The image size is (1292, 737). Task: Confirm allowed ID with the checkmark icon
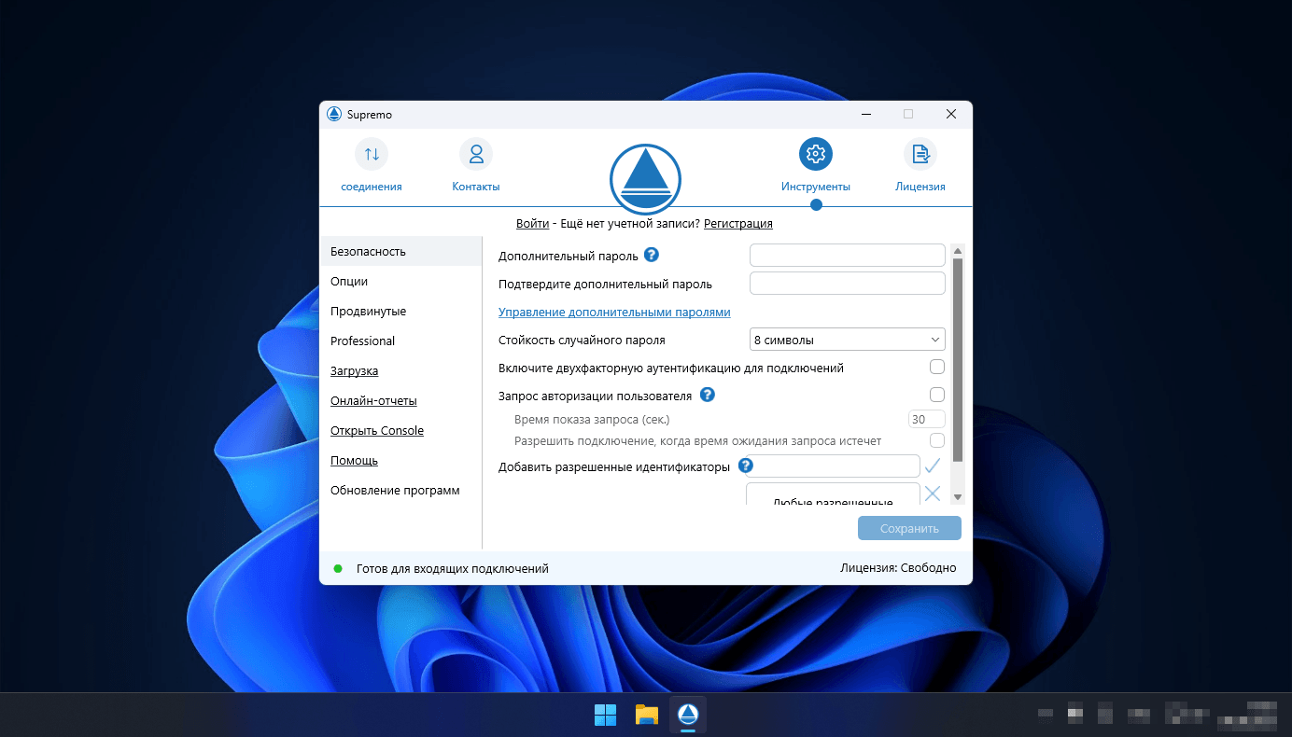click(933, 466)
